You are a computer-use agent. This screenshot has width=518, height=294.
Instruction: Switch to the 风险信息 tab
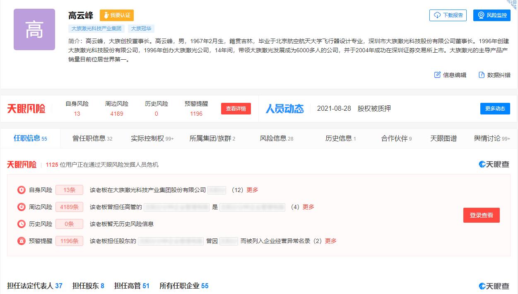[277, 138]
